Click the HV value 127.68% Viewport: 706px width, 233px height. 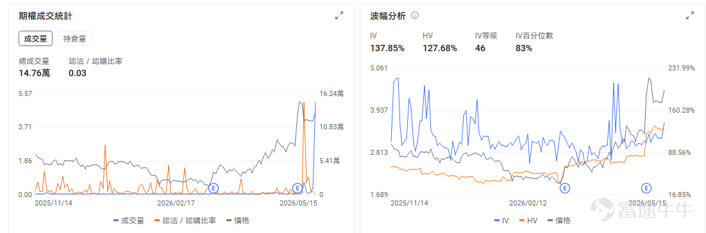click(440, 48)
